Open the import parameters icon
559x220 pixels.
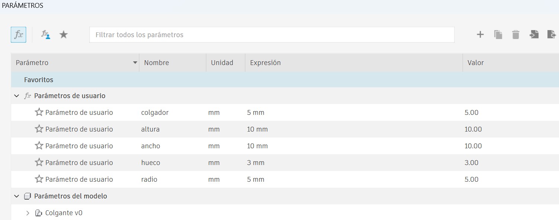point(534,34)
